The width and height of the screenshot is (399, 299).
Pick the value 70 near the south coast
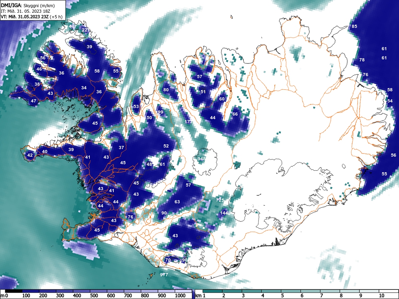pos(168,260)
